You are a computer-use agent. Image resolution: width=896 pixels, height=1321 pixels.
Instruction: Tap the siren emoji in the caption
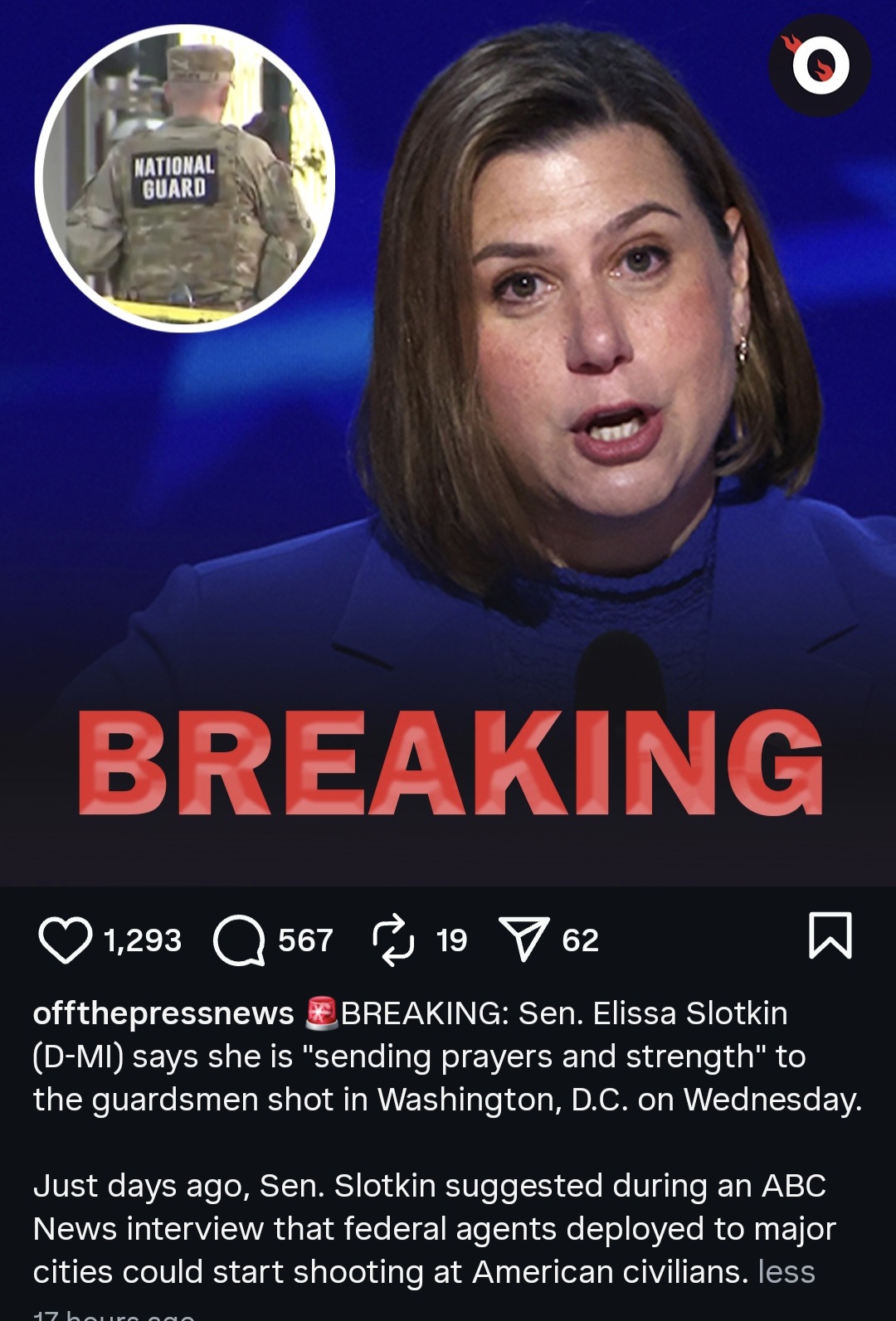(322, 1013)
